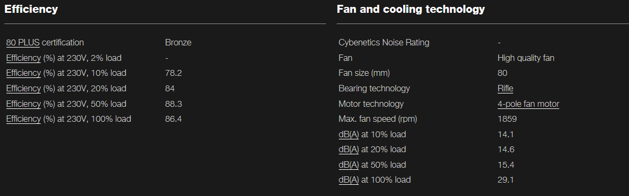Click the 88.3 efficiency value
This screenshot has height=196, width=629.
(174, 104)
